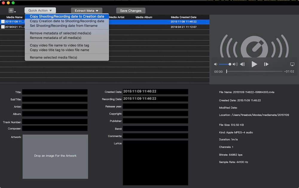299x188 pixels.
Task: Play the audio preview
Action: point(254,64)
